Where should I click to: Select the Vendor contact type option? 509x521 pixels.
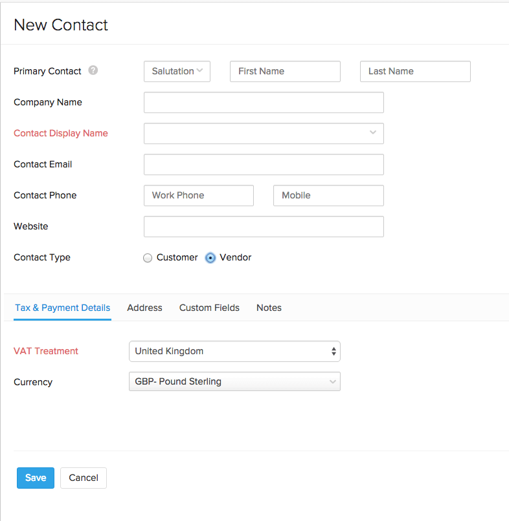[210, 258]
